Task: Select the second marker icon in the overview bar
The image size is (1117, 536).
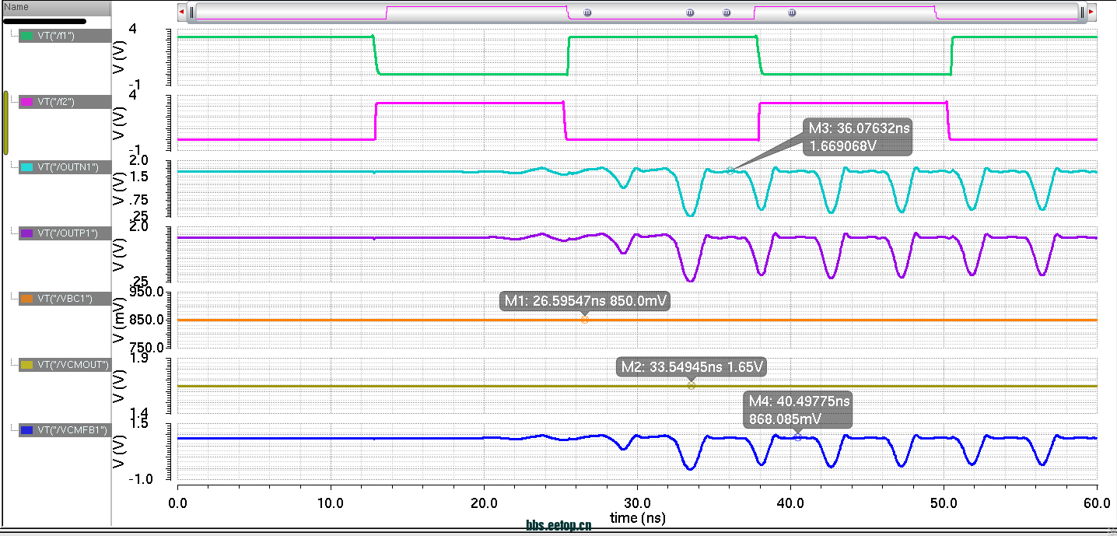Action: tap(689, 12)
